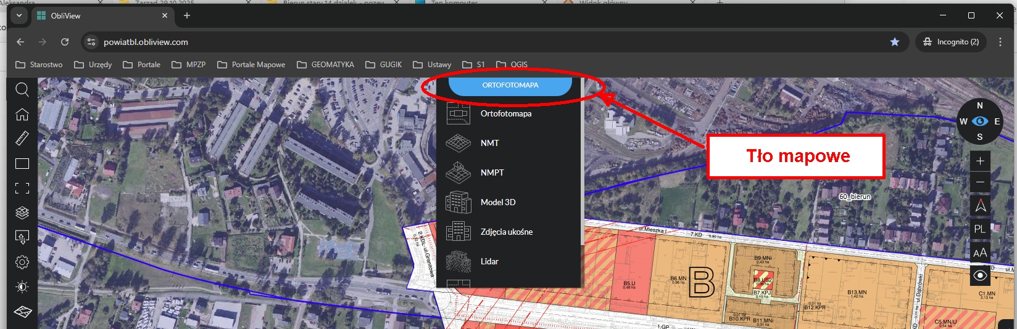Click the B6.MN zoning parcel label

pyautogui.click(x=678, y=278)
